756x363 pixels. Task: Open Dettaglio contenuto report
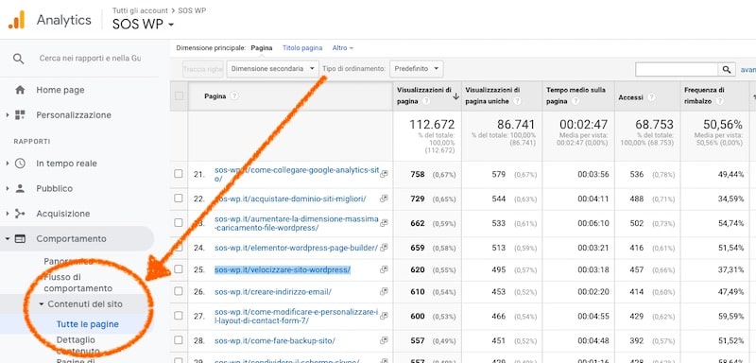(x=78, y=345)
